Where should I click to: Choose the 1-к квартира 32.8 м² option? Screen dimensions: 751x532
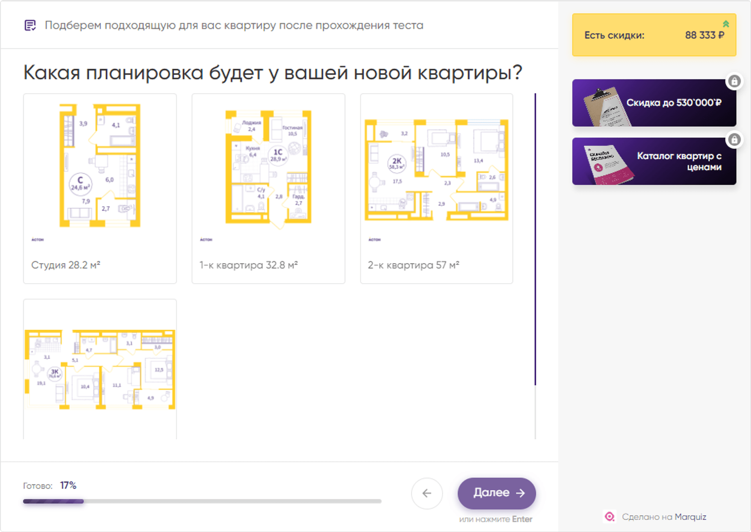(248, 265)
